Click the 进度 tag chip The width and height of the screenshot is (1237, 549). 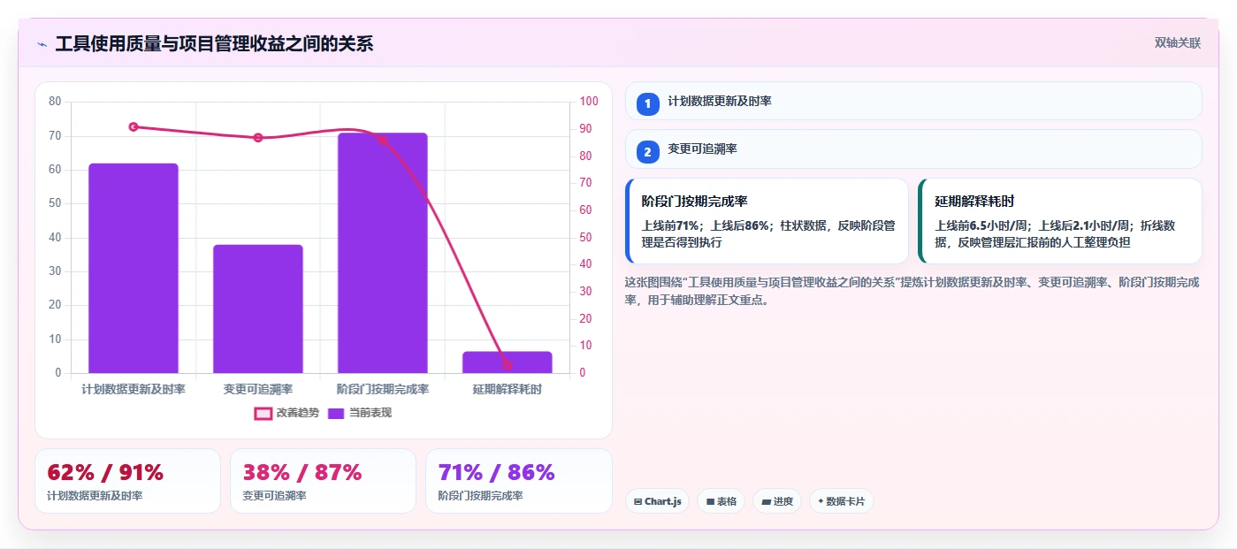pyautogui.click(x=777, y=501)
